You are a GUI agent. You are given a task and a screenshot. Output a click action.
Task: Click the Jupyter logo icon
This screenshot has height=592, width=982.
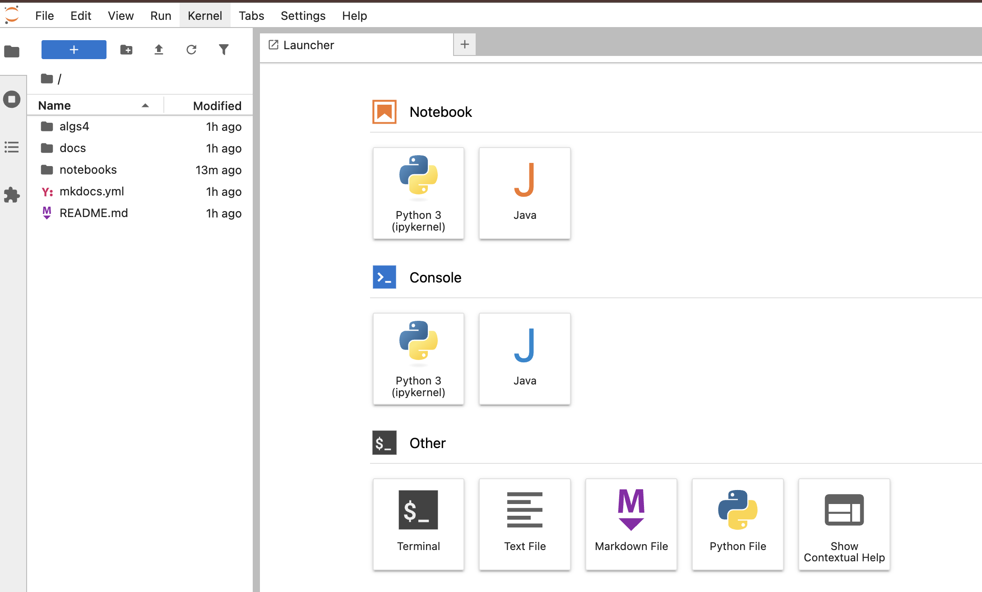pyautogui.click(x=12, y=15)
